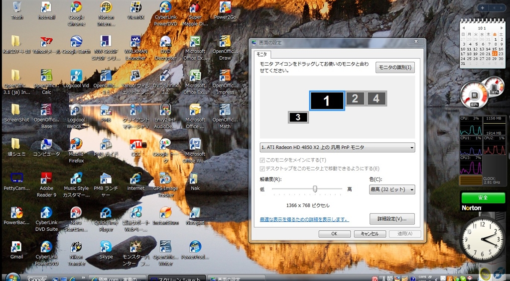Open the Gmail desktop shortcut
Screen dimensions: 510x281
click(x=16, y=250)
